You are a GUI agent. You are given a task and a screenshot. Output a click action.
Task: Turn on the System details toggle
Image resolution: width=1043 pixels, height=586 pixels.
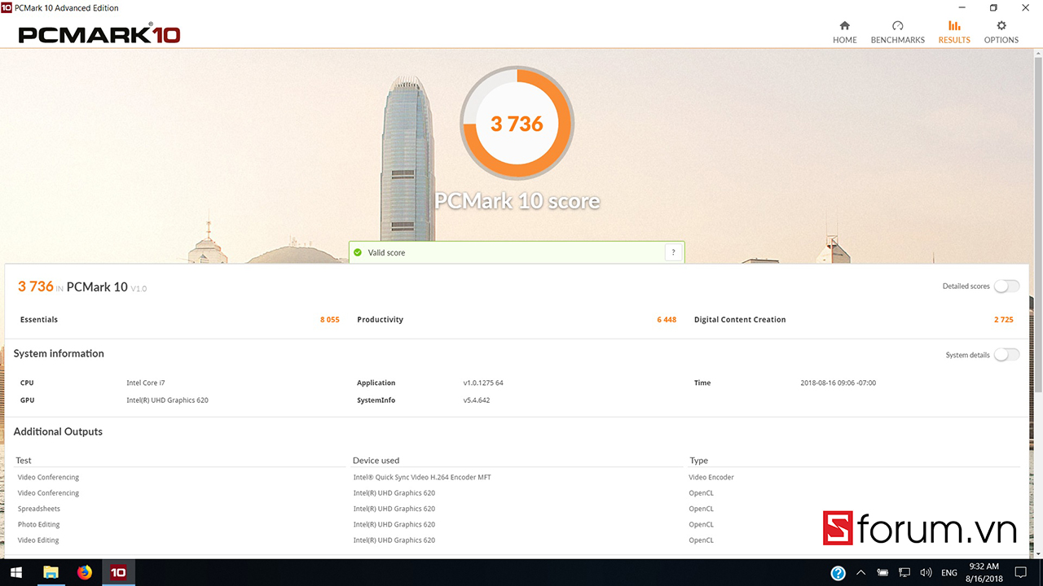[1006, 355]
